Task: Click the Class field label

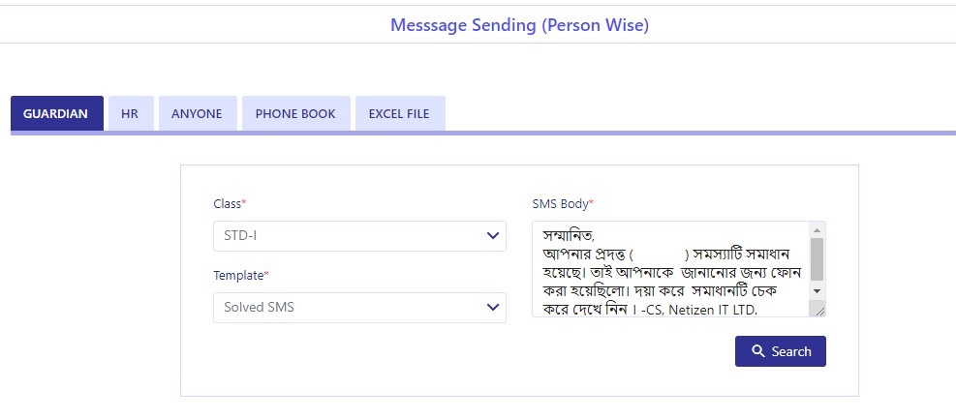Action: point(230,204)
